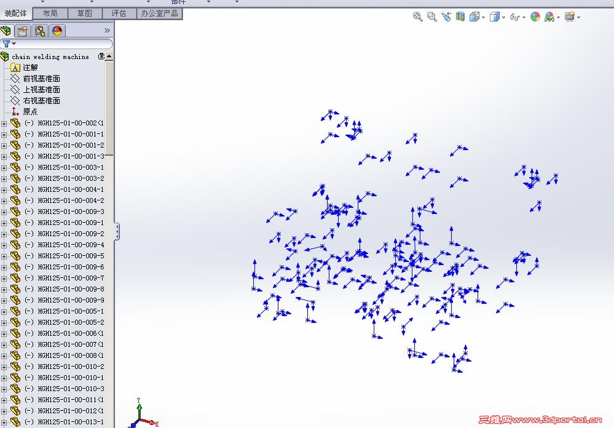
Task: Expand part HGH125-01-00-001-1
Action: pos(4,135)
